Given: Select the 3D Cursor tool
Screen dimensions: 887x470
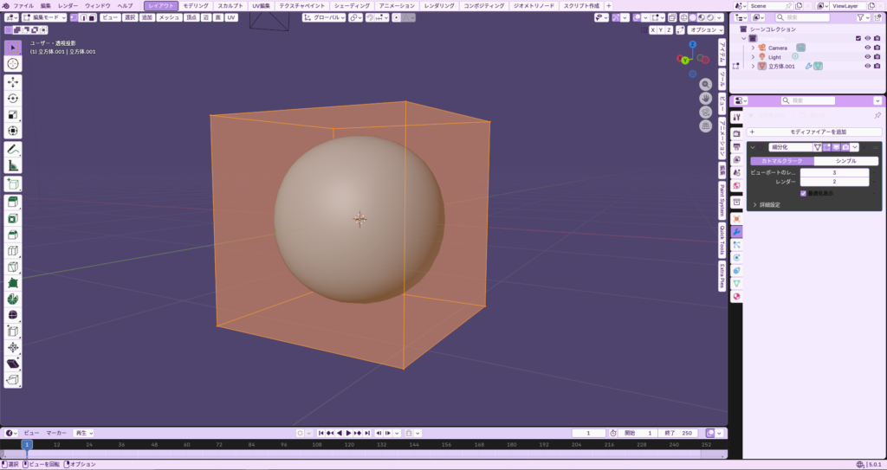Looking at the screenshot, I should point(13,63).
